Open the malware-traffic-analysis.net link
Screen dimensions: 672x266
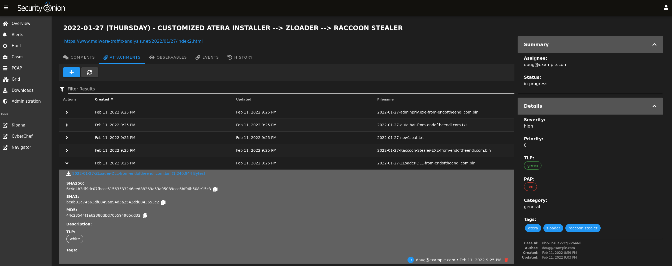point(133,41)
